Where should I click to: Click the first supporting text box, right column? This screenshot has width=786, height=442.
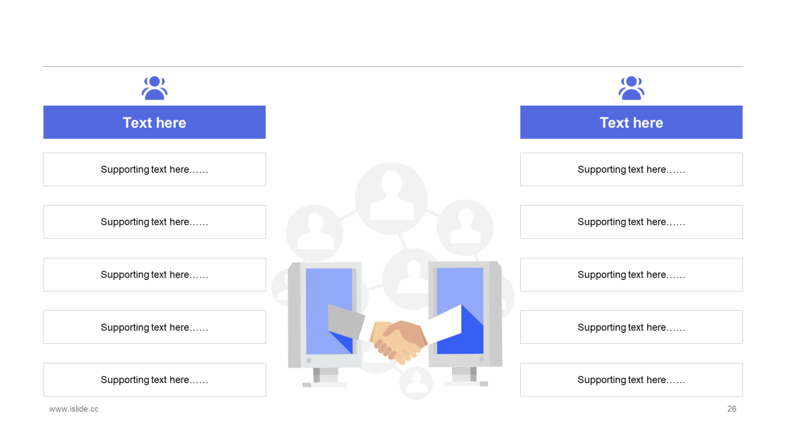[631, 169]
